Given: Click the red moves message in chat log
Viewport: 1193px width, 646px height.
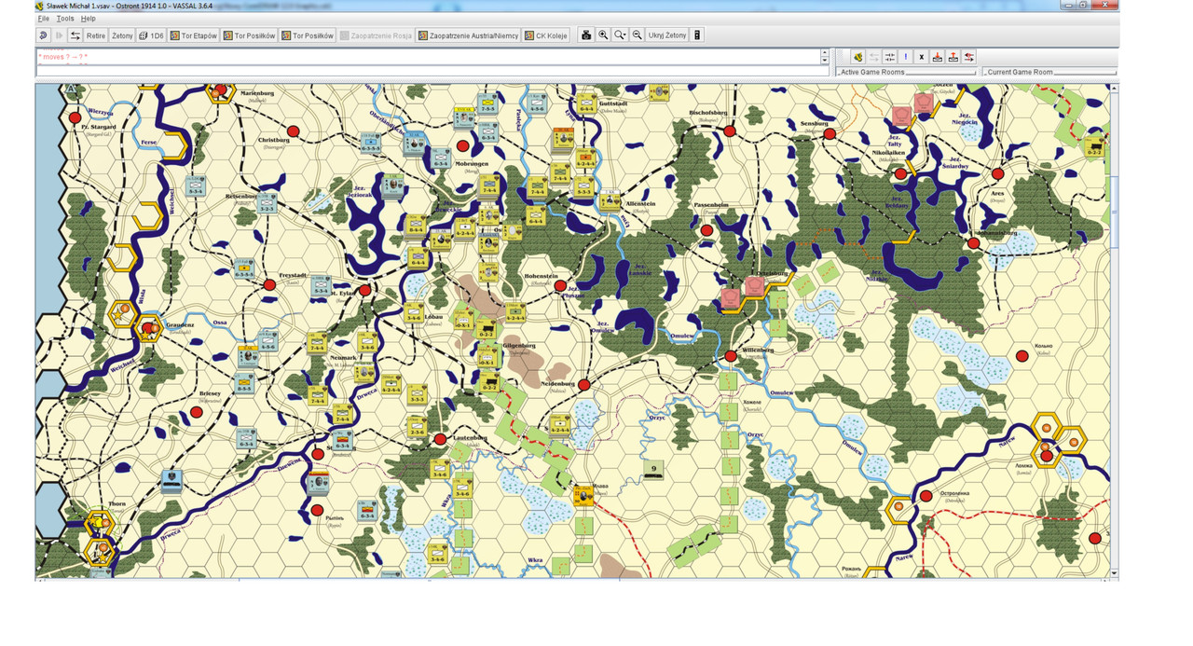Looking at the screenshot, I should (62, 57).
